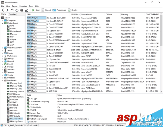The width and height of the screenshot is (163, 127).
Task: Select the 4x Core i7-6700K HT row
Action: tap(93, 27)
